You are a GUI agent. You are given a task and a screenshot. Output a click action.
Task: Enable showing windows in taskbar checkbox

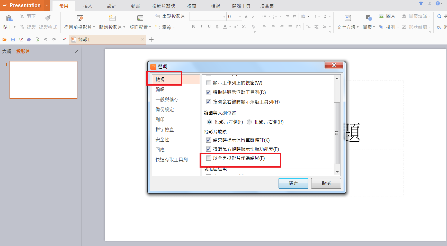pyautogui.click(x=208, y=83)
